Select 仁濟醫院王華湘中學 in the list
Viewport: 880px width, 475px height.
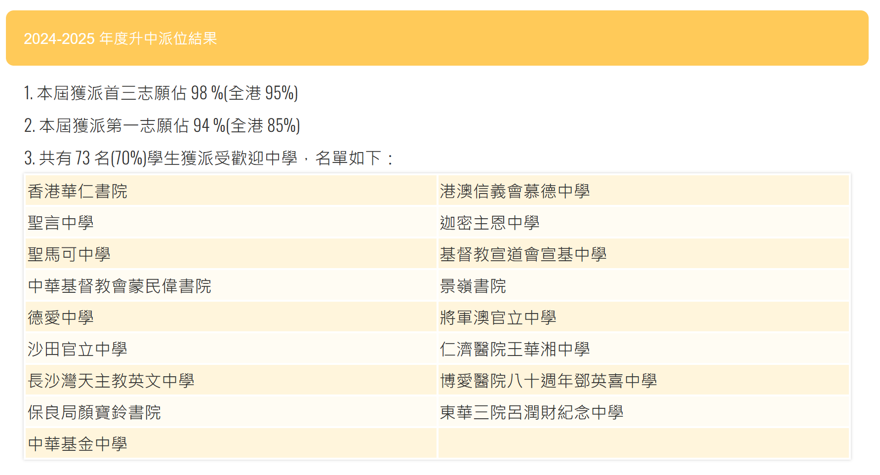point(515,349)
